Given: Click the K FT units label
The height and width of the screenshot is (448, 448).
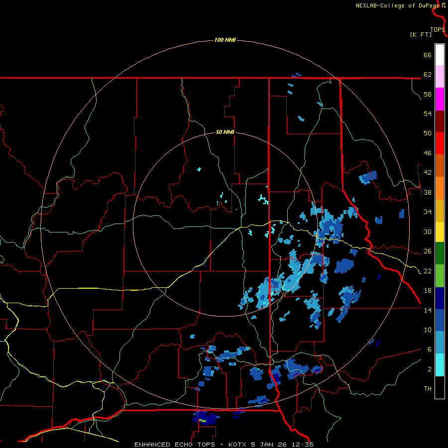Looking at the screenshot, I should pos(421,34).
